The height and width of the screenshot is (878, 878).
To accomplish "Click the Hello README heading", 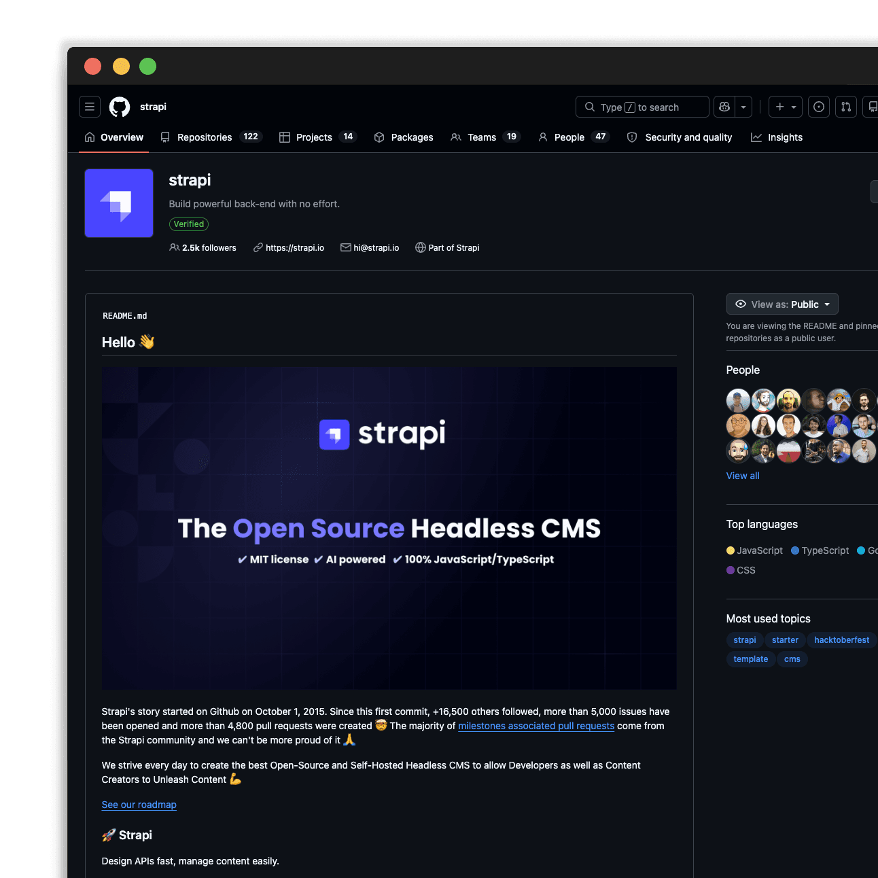I will click(128, 343).
